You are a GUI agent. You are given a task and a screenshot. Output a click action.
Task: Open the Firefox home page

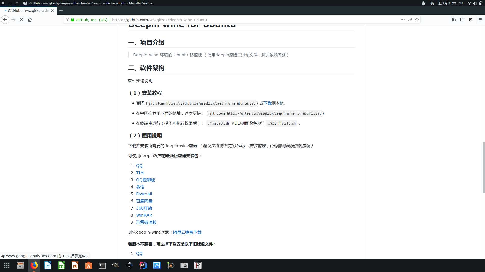click(30, 20)
